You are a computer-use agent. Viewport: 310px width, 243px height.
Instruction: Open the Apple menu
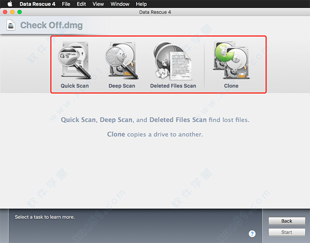[x=10, y=4]
